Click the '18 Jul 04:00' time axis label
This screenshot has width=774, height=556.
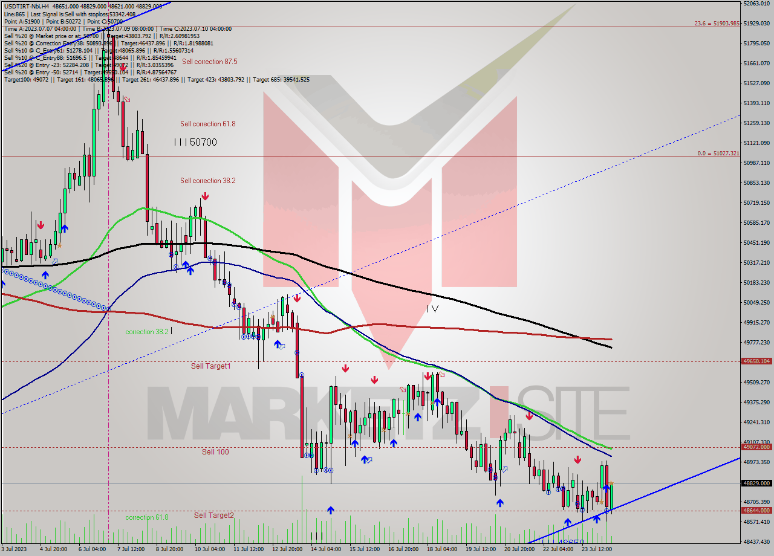(442, 549)
